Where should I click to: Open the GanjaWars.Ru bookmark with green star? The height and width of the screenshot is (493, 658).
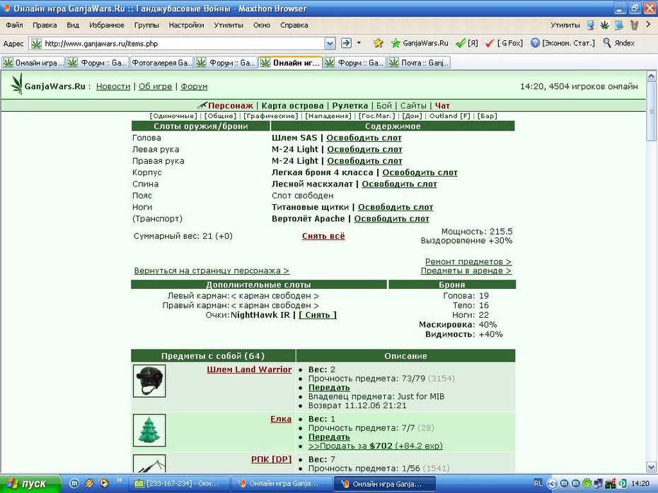(420, 43)
